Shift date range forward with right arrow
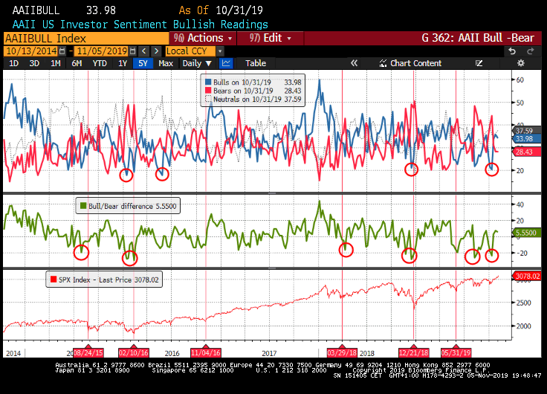The width and height of the screenshot is (547, 394). [155, 51]
